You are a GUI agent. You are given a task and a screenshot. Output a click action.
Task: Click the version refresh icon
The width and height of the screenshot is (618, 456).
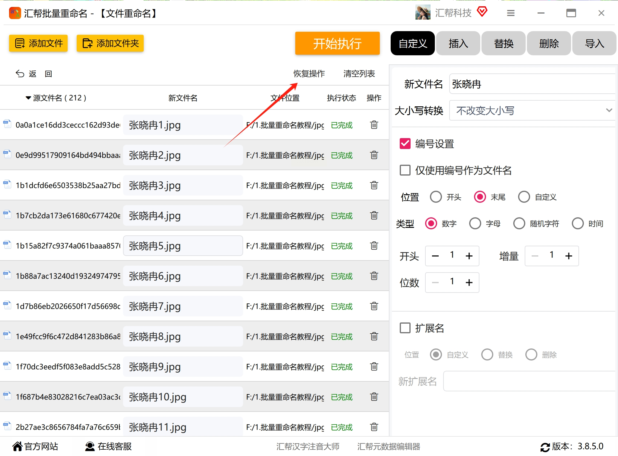pos(545,447)
